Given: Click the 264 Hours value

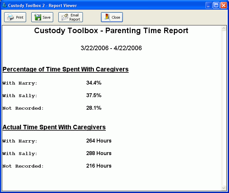Looking at the screenshot, I should 99,141.
